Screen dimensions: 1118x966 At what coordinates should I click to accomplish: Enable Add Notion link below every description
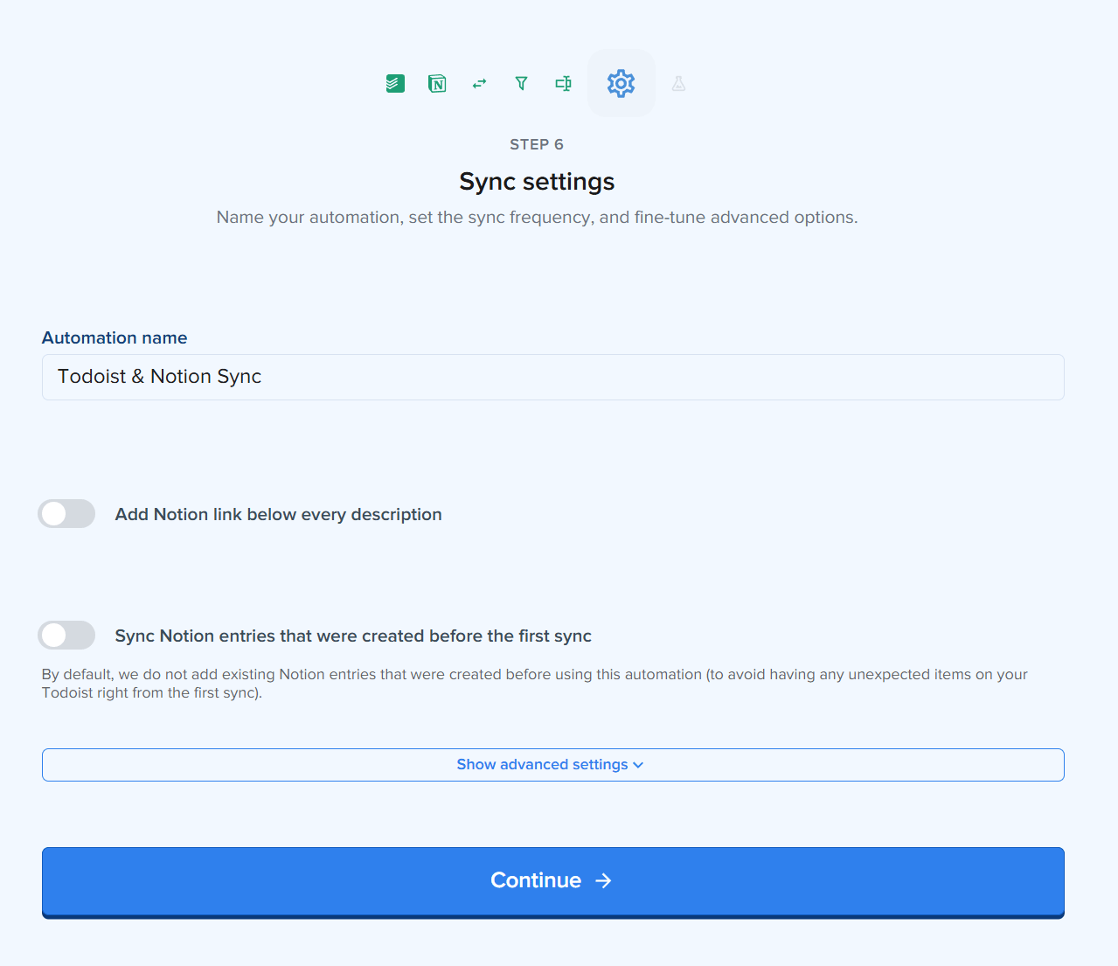click(x=66, y=514)
